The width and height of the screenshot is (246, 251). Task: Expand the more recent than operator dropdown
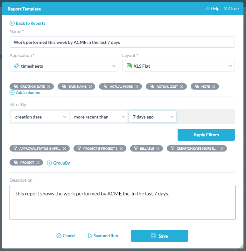tap(99, 117)
